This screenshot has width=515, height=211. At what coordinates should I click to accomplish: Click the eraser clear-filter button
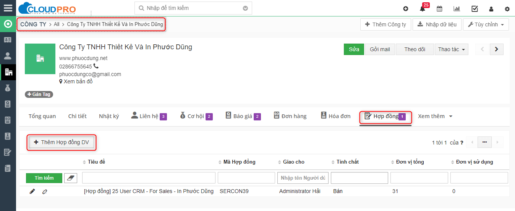click(70, 178)
